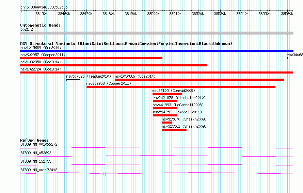This screenshot has width=303, height=193.
Task: Click the BTBD9 NM_001099272 magenta gene line
Action: 157,148
